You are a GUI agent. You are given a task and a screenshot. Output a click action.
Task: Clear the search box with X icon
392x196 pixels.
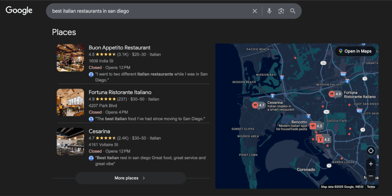pyautogui.click(x=255, y=11)
